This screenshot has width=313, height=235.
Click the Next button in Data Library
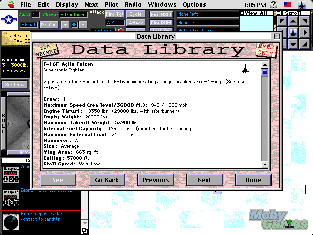pyautogui.click(x=204, y=180)
